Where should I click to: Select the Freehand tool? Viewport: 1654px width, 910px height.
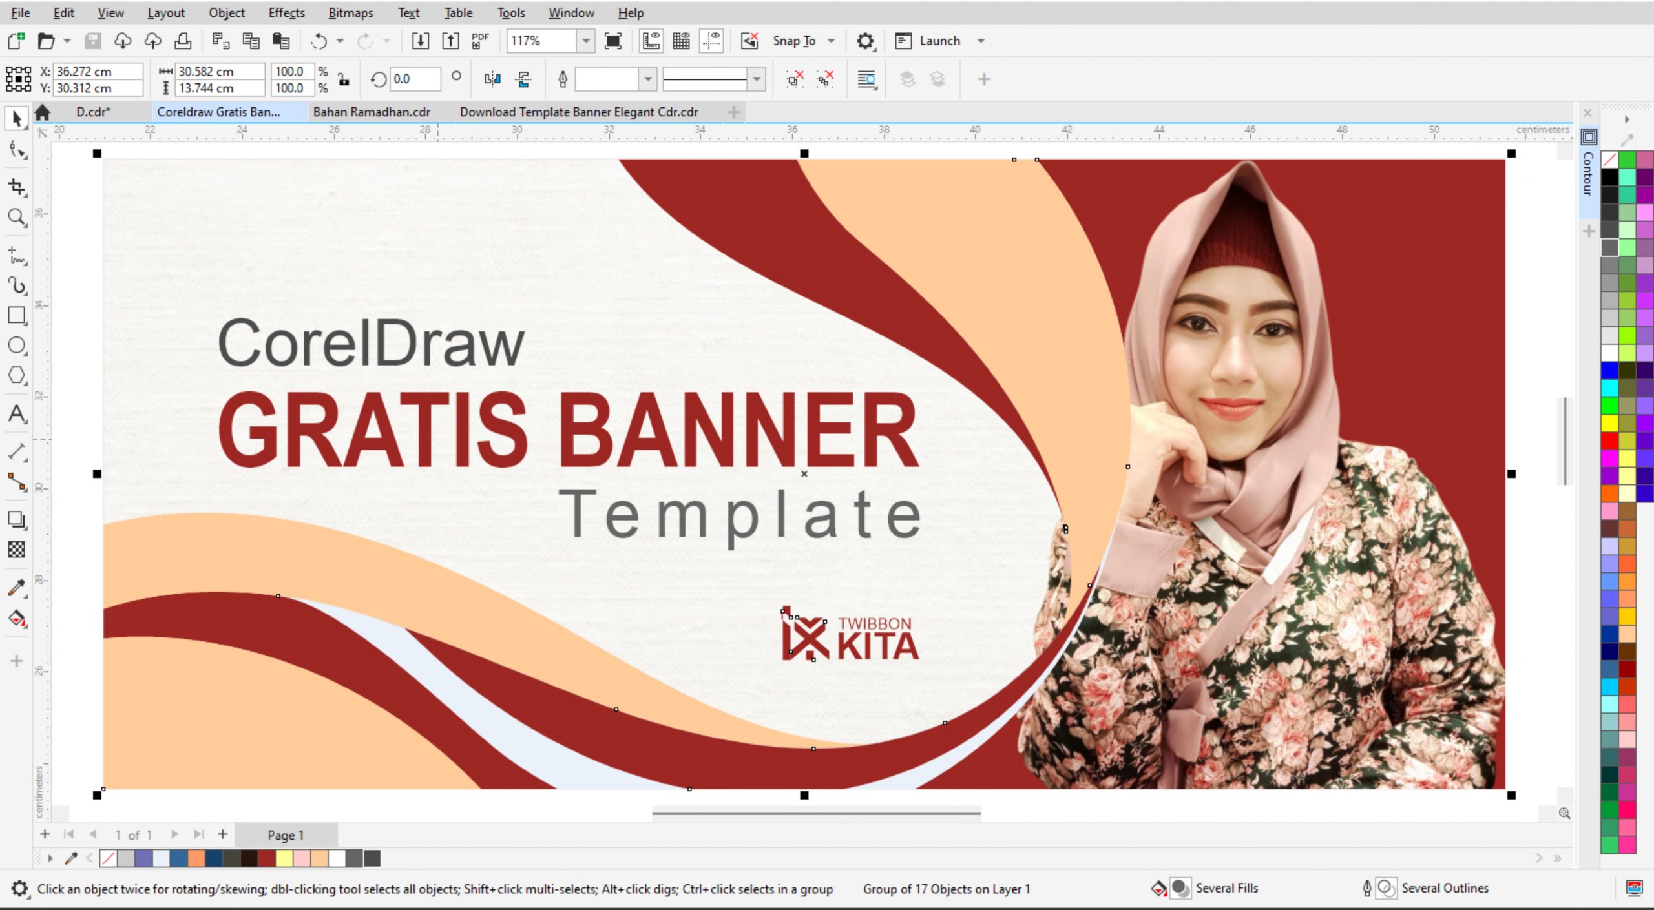pos(17,255)
